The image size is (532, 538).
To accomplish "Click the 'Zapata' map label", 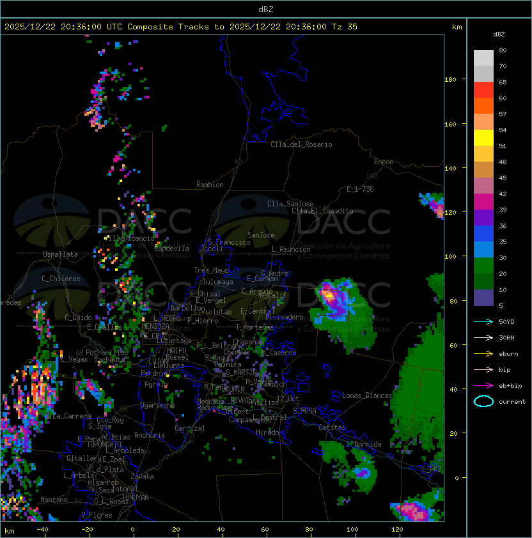I will [x=142, y=476].
